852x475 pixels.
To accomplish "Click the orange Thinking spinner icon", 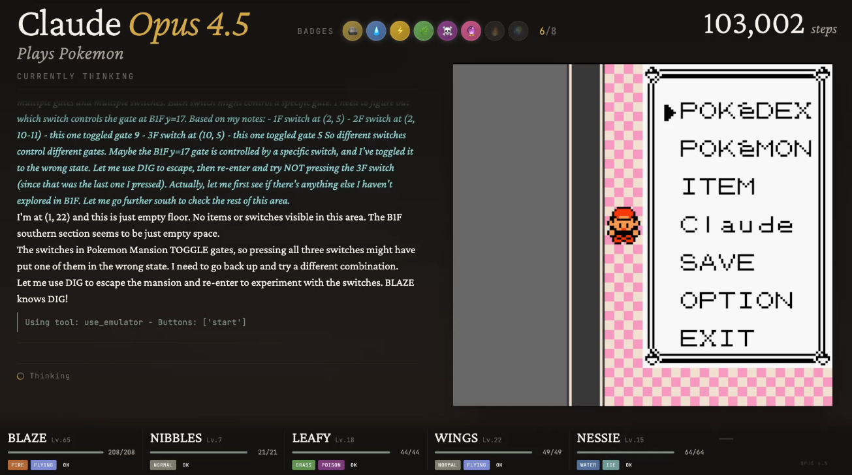I will 21,376.
